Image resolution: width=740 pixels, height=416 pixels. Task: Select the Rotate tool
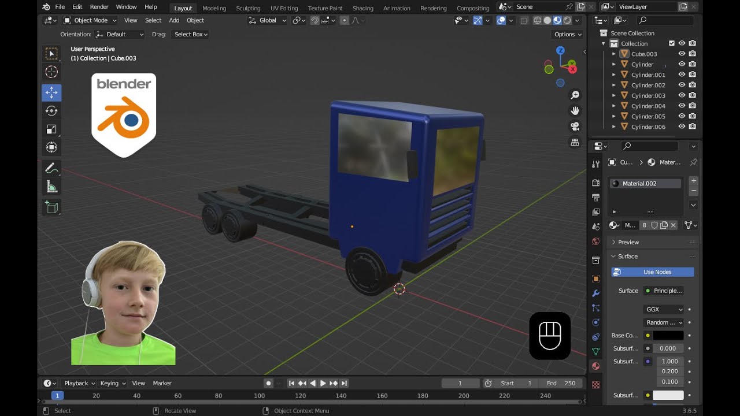click(51, 111)
